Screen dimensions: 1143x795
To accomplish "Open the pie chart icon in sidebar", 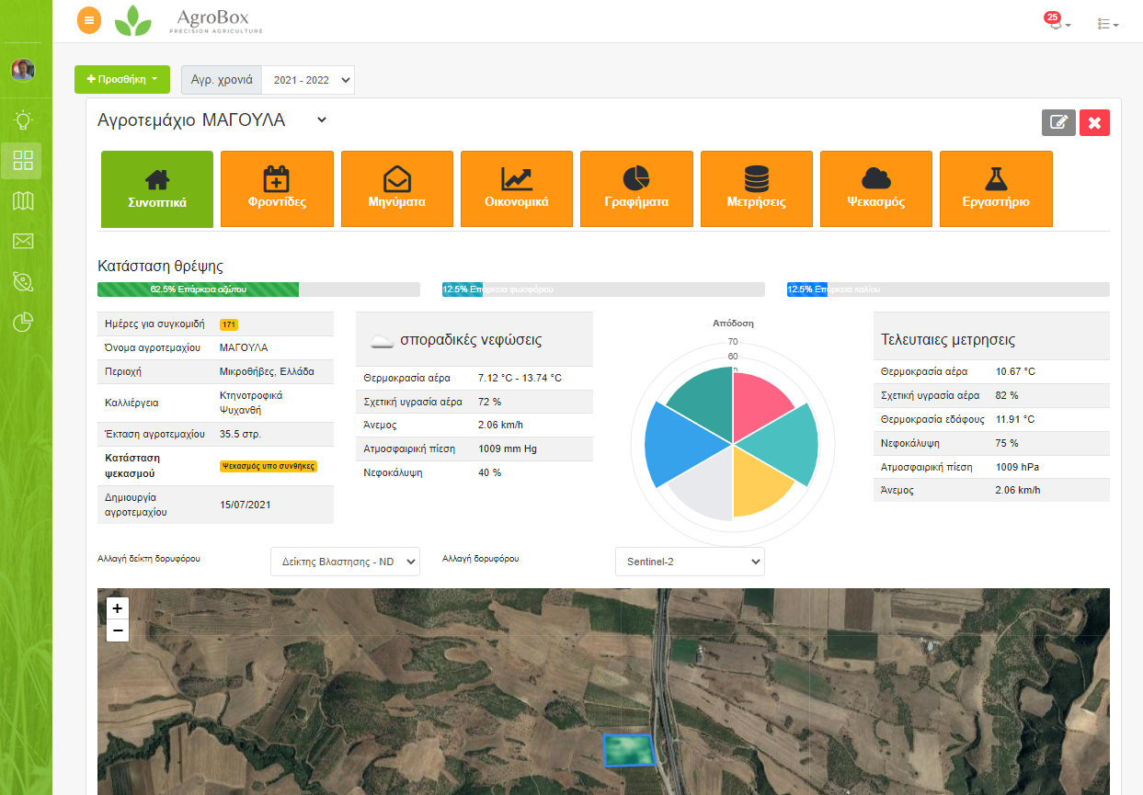I will (x=23, y=322).
